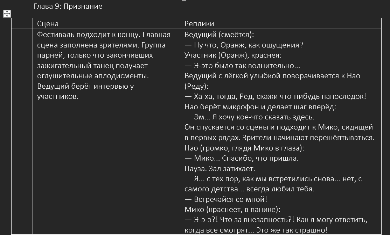The width and height of the screenshot is (390, 235).
Task: Click the line "Ведущий (смеётся):"
Action: [219, 35]
